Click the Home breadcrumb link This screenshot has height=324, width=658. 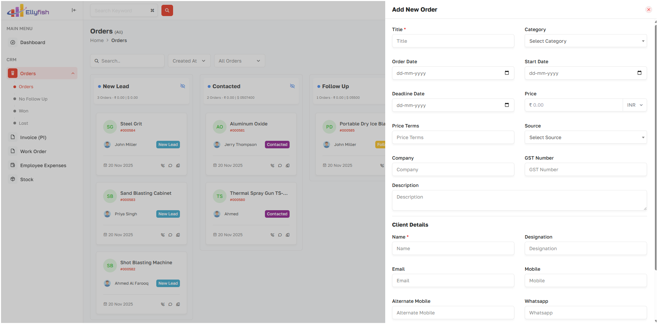click(97, 40)
